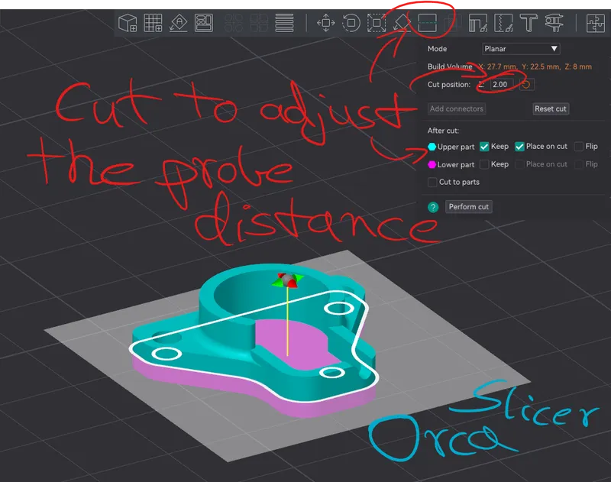Image resolution: width=611 pixels, height=482 pixels.
Task: Open the Assembly view puzzle icon
Action: [594, 23]
